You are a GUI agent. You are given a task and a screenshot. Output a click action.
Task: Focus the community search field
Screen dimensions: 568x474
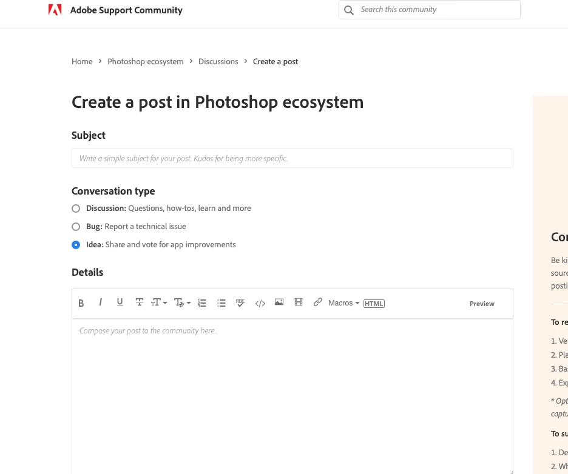tap(429, 10)
